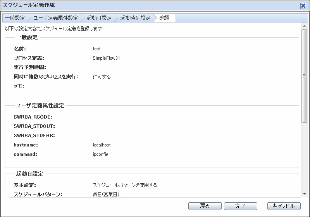Click the SWRBA_RCODE: label

click(x=33, y=117)
